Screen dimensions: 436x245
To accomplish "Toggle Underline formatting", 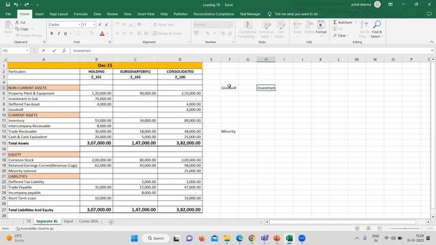I will click(x=65, y=33).
